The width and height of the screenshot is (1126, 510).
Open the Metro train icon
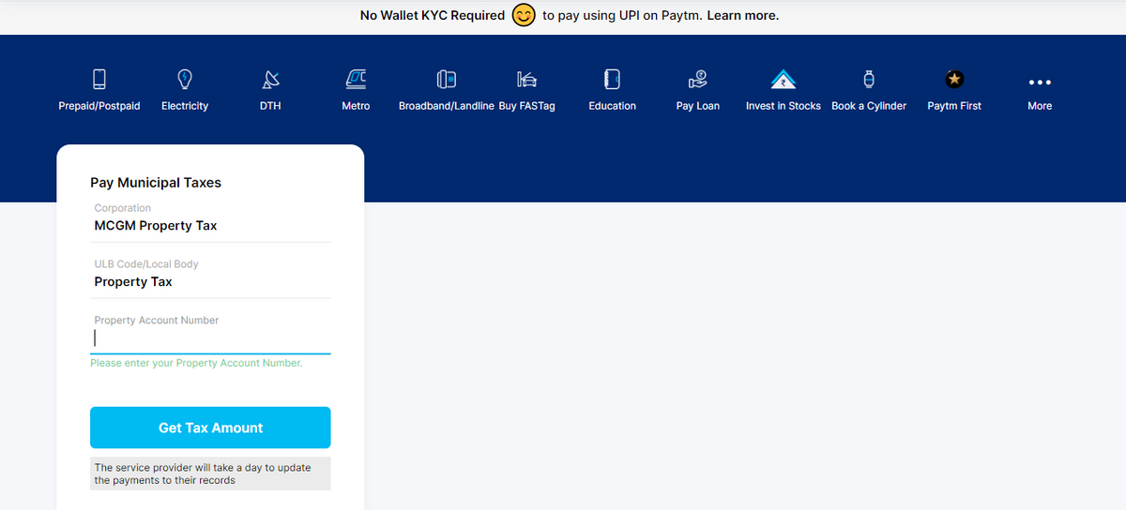pos(356,79)
